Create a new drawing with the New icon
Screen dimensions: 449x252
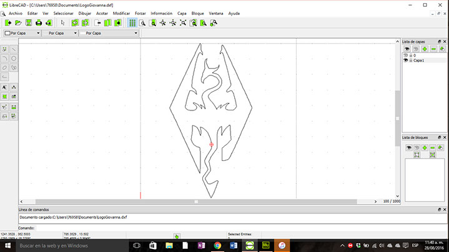8,23
